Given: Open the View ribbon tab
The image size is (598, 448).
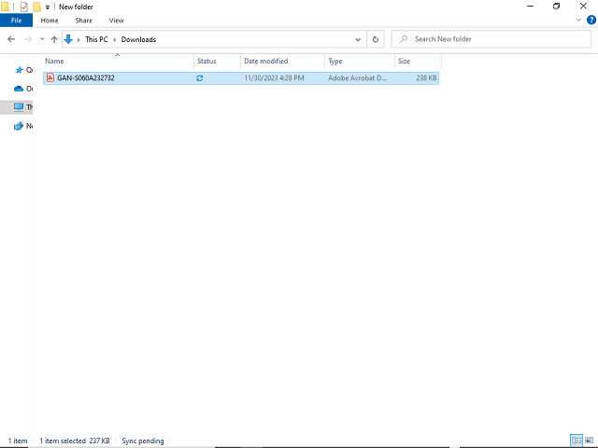Looking at the screenshot, I should pyautogui.click(x=116, y=21).
